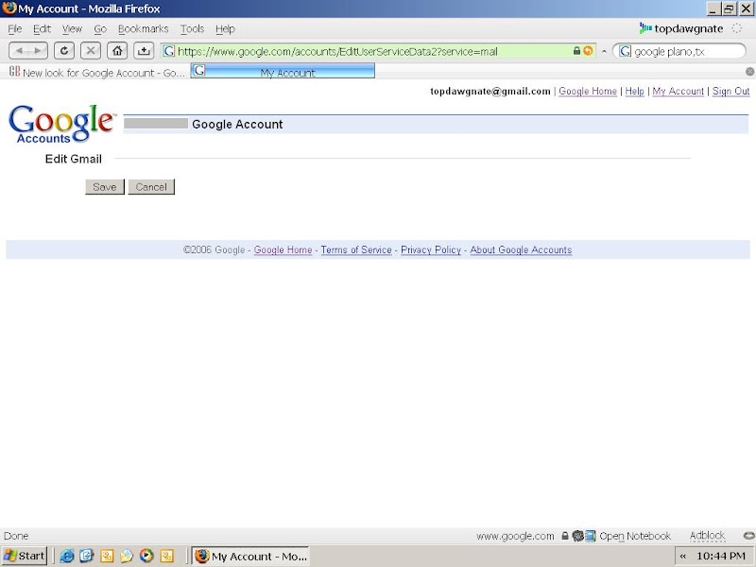This screenshot has height=567, width=756.
Task: Click the second blue quick launch icon
Action: click(x=87, y=556)
